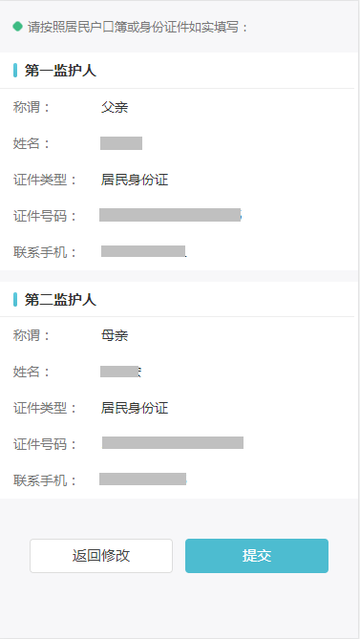The height and width of the screenshot is (639, 360).
Task: Click the 提交 submit button
Action: 257,556
